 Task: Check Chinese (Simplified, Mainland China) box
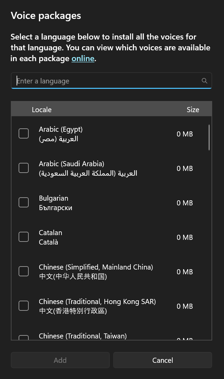[x=24, y=271]
